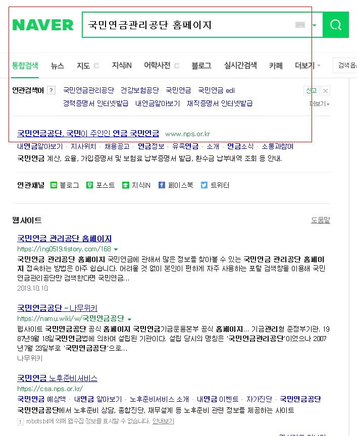The width and height of the screenshot is (357, 436).
Task: Click the related search 국민연금 link
Action: click(178, 90)
